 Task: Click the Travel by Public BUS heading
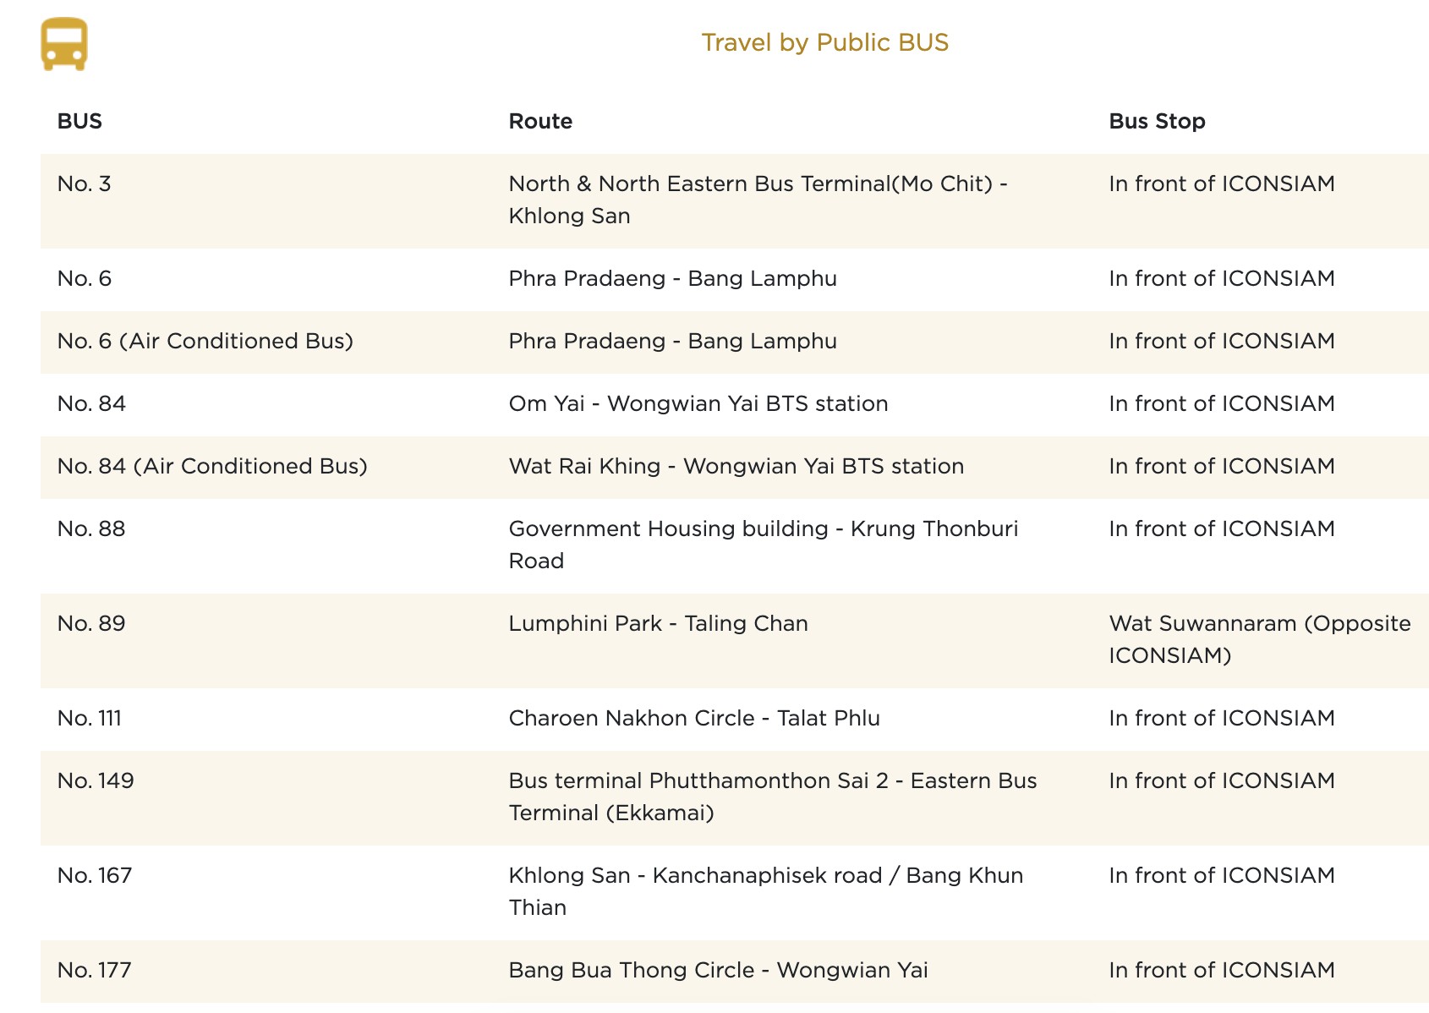[x=824, y=42]
